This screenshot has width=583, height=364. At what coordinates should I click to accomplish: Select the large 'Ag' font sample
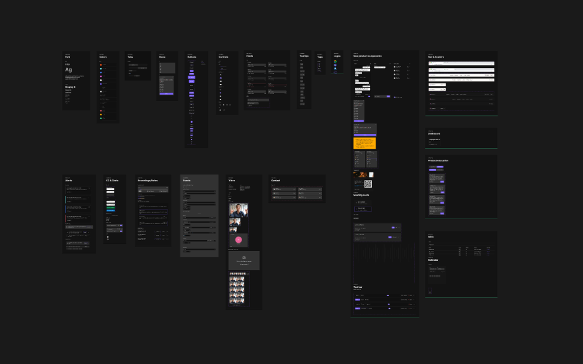tap(68, 70)
